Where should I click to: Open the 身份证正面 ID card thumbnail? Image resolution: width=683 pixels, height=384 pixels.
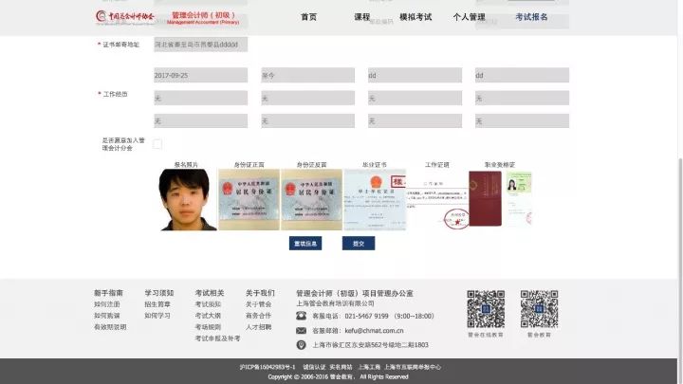pyautogui.click(x=249, y=200)
